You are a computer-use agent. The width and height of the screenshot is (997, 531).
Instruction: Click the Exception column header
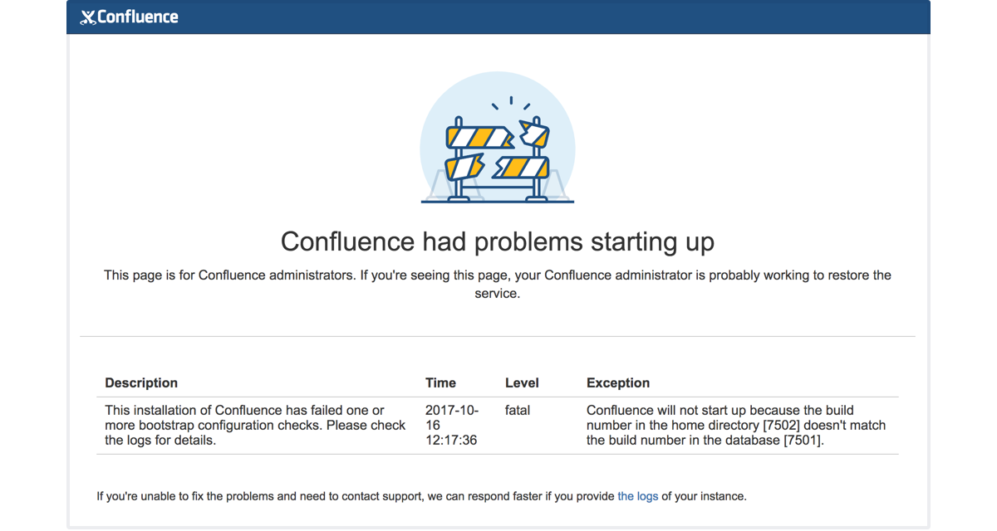[618, 382]
